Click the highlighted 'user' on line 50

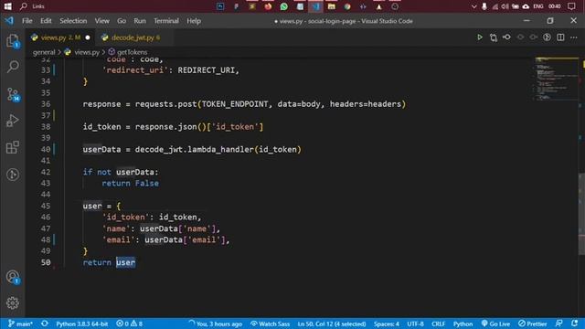point(125,262)
